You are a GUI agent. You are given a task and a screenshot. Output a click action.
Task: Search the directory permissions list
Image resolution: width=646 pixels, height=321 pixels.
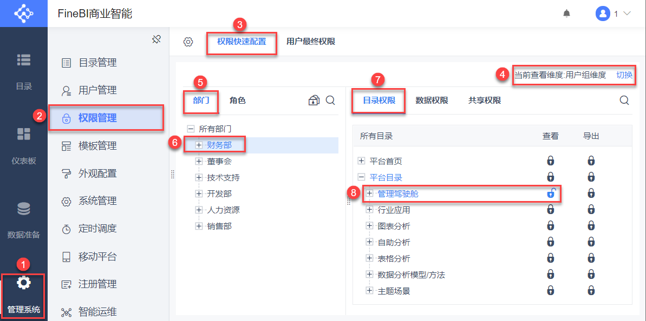(x=624, y=101)
